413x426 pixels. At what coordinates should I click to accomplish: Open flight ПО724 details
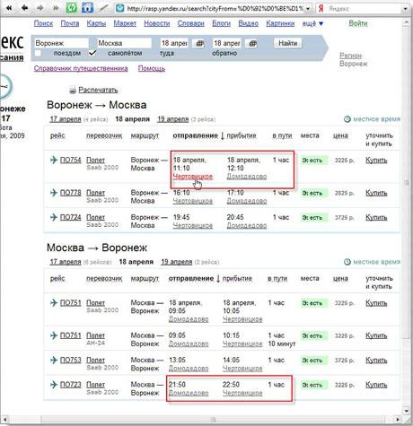click(71, 217)
